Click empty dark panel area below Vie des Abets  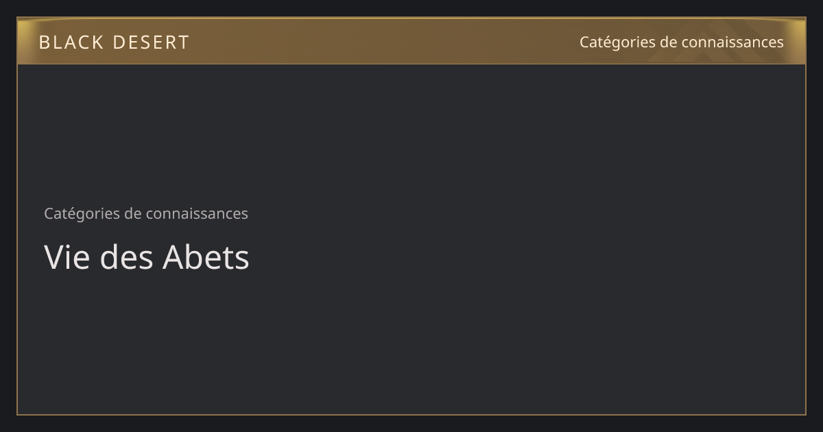point(411,343)
